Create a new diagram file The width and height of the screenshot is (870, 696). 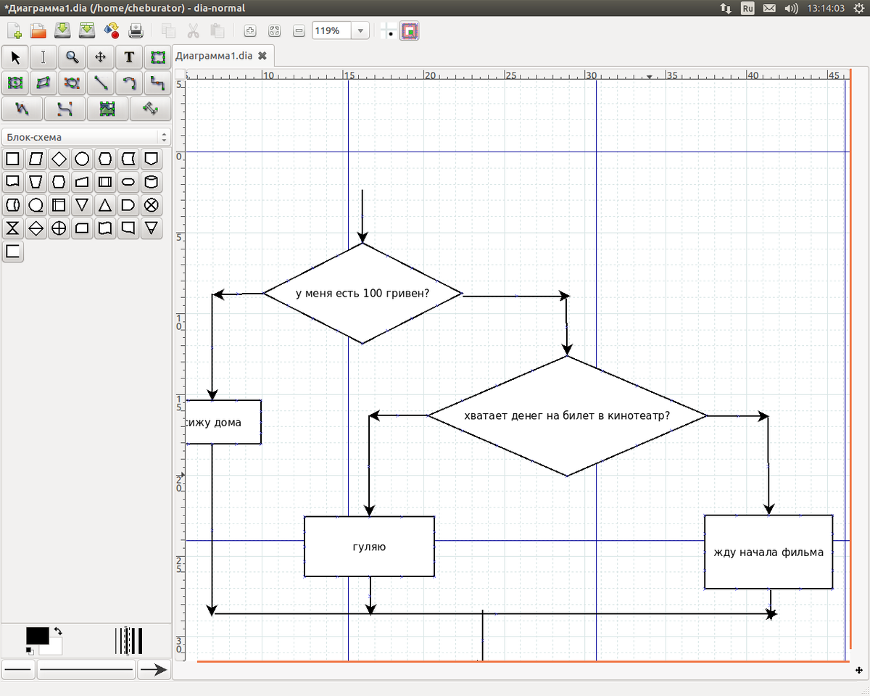coord(14,30)
